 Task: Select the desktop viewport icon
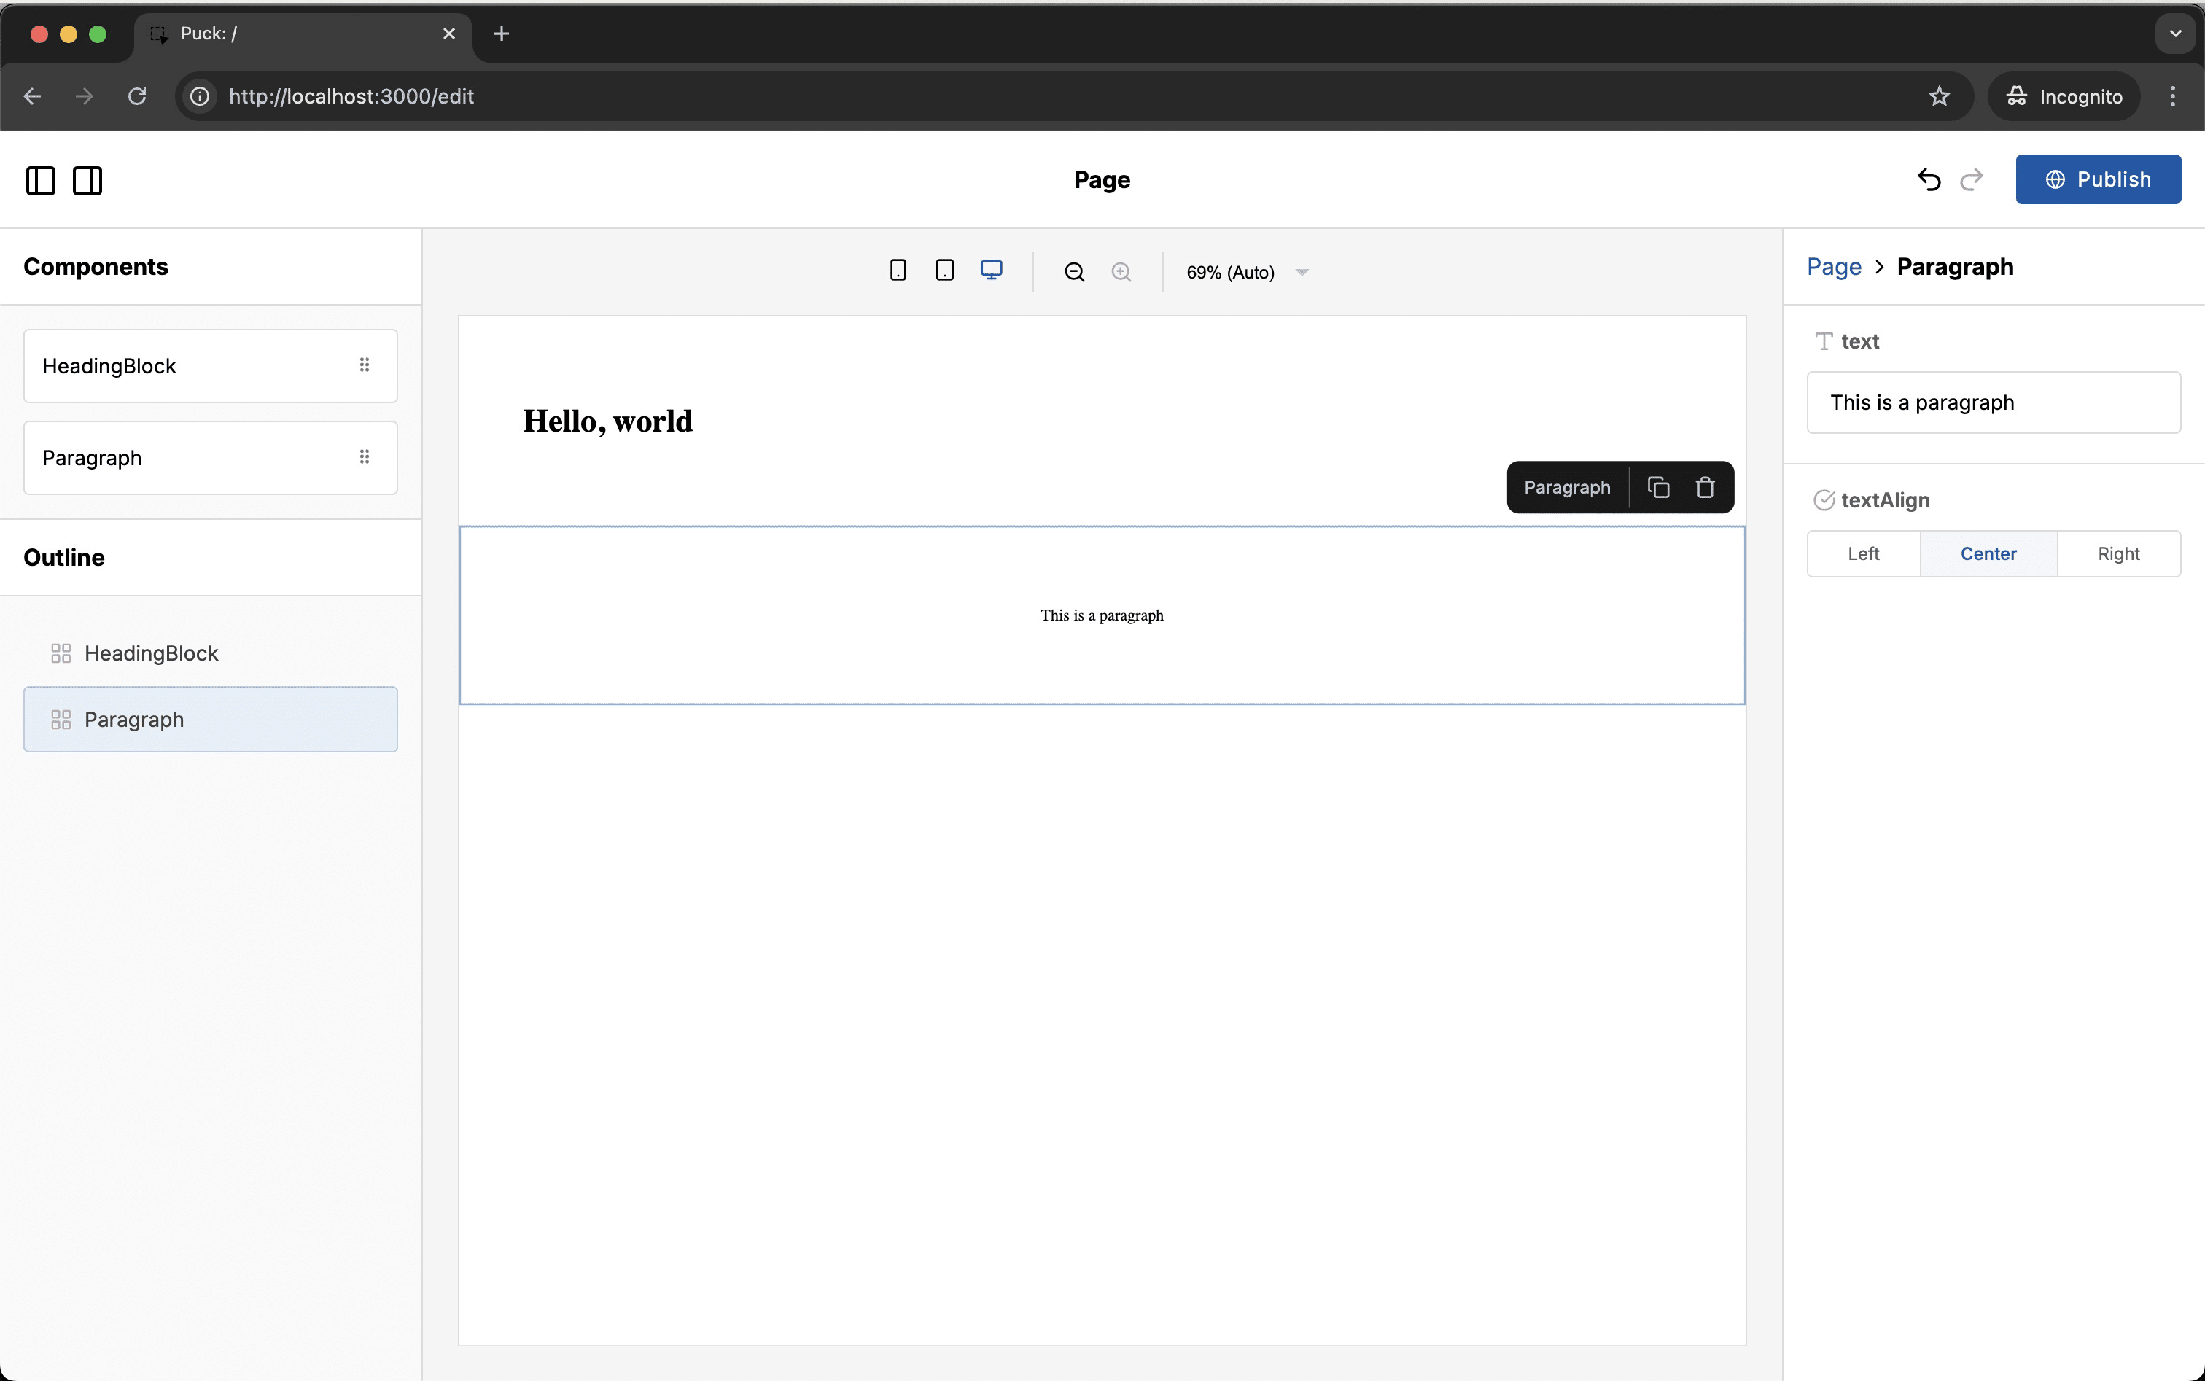pos(991,271)
